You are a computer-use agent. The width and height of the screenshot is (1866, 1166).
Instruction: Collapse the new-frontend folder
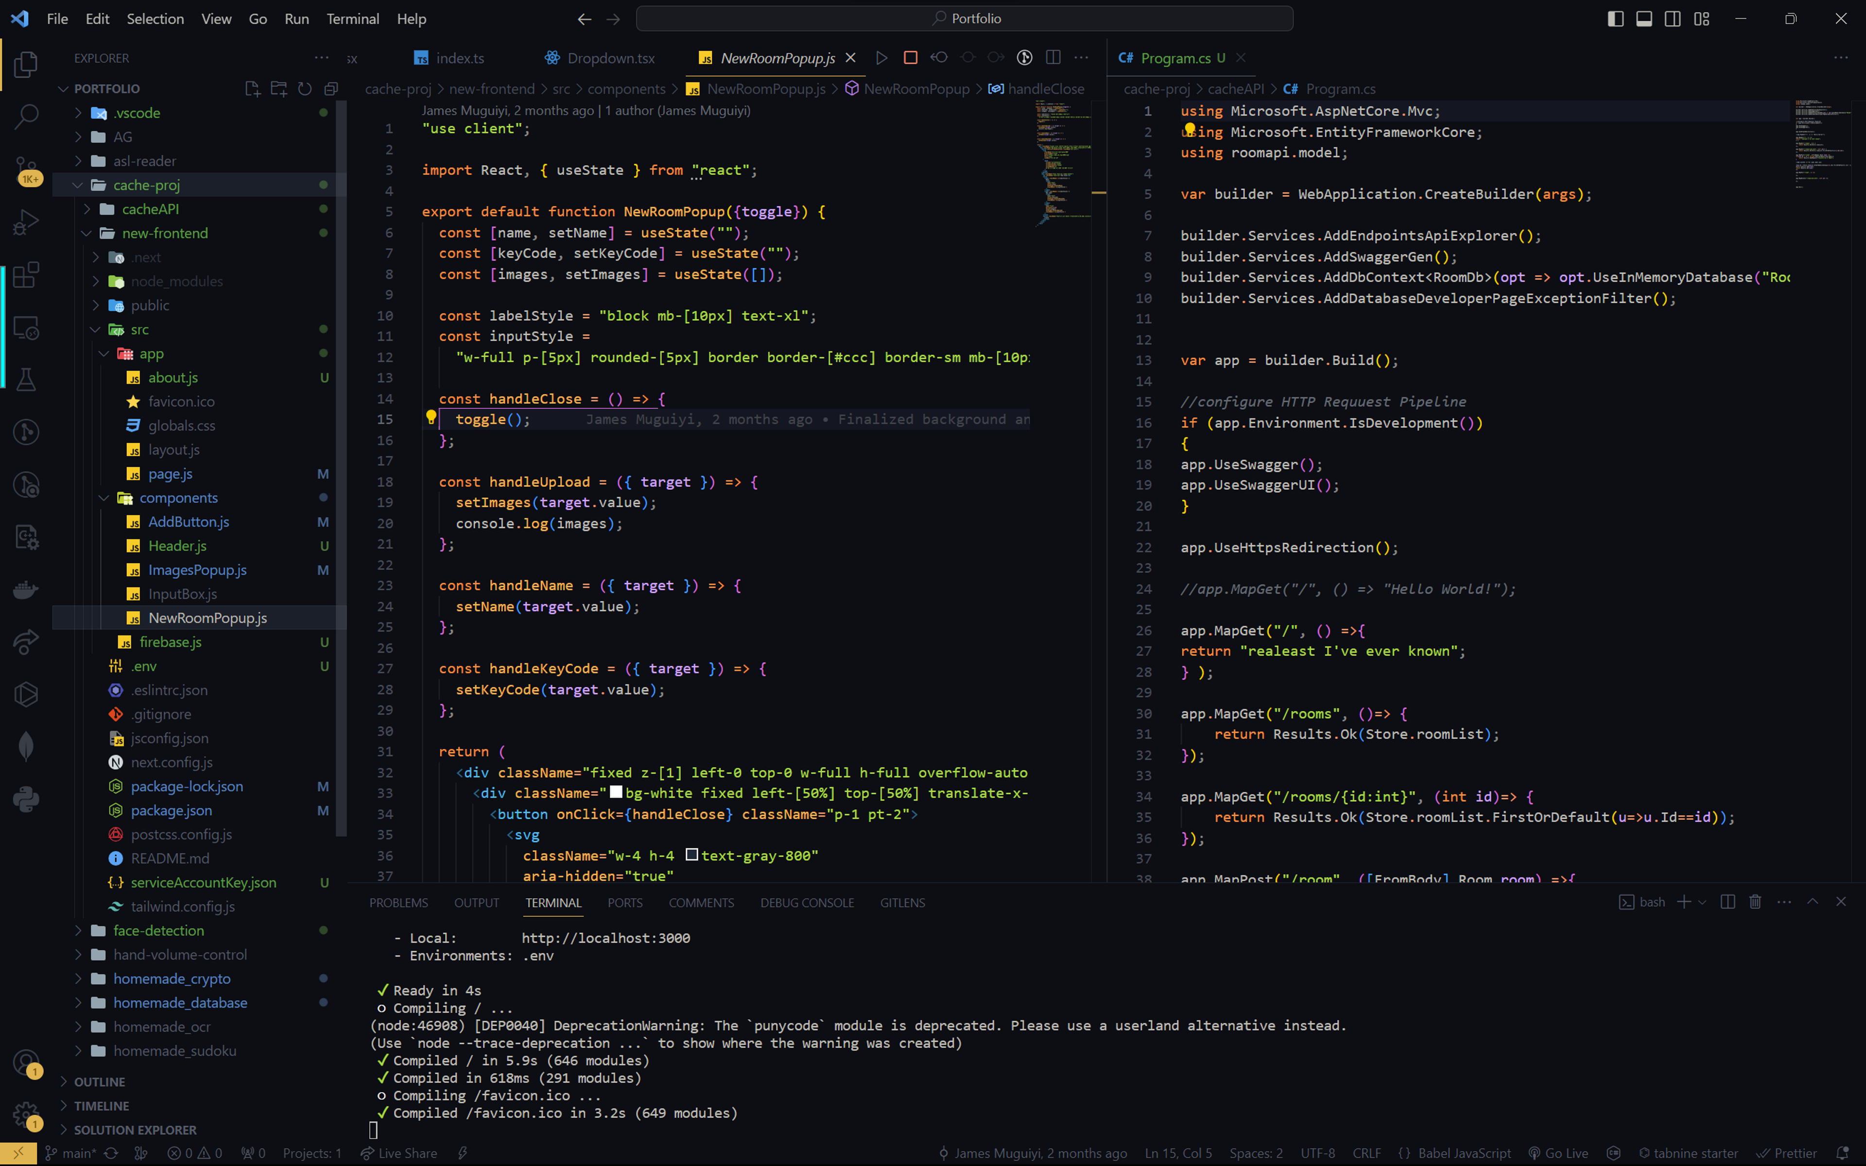pyautogui.click(x=199, y=233)
